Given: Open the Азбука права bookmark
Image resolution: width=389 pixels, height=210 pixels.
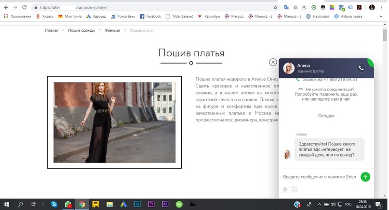Looking at the screenshot, I should 349,16.
